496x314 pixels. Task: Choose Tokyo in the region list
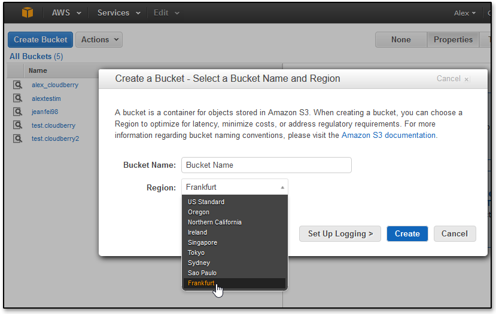196,253
